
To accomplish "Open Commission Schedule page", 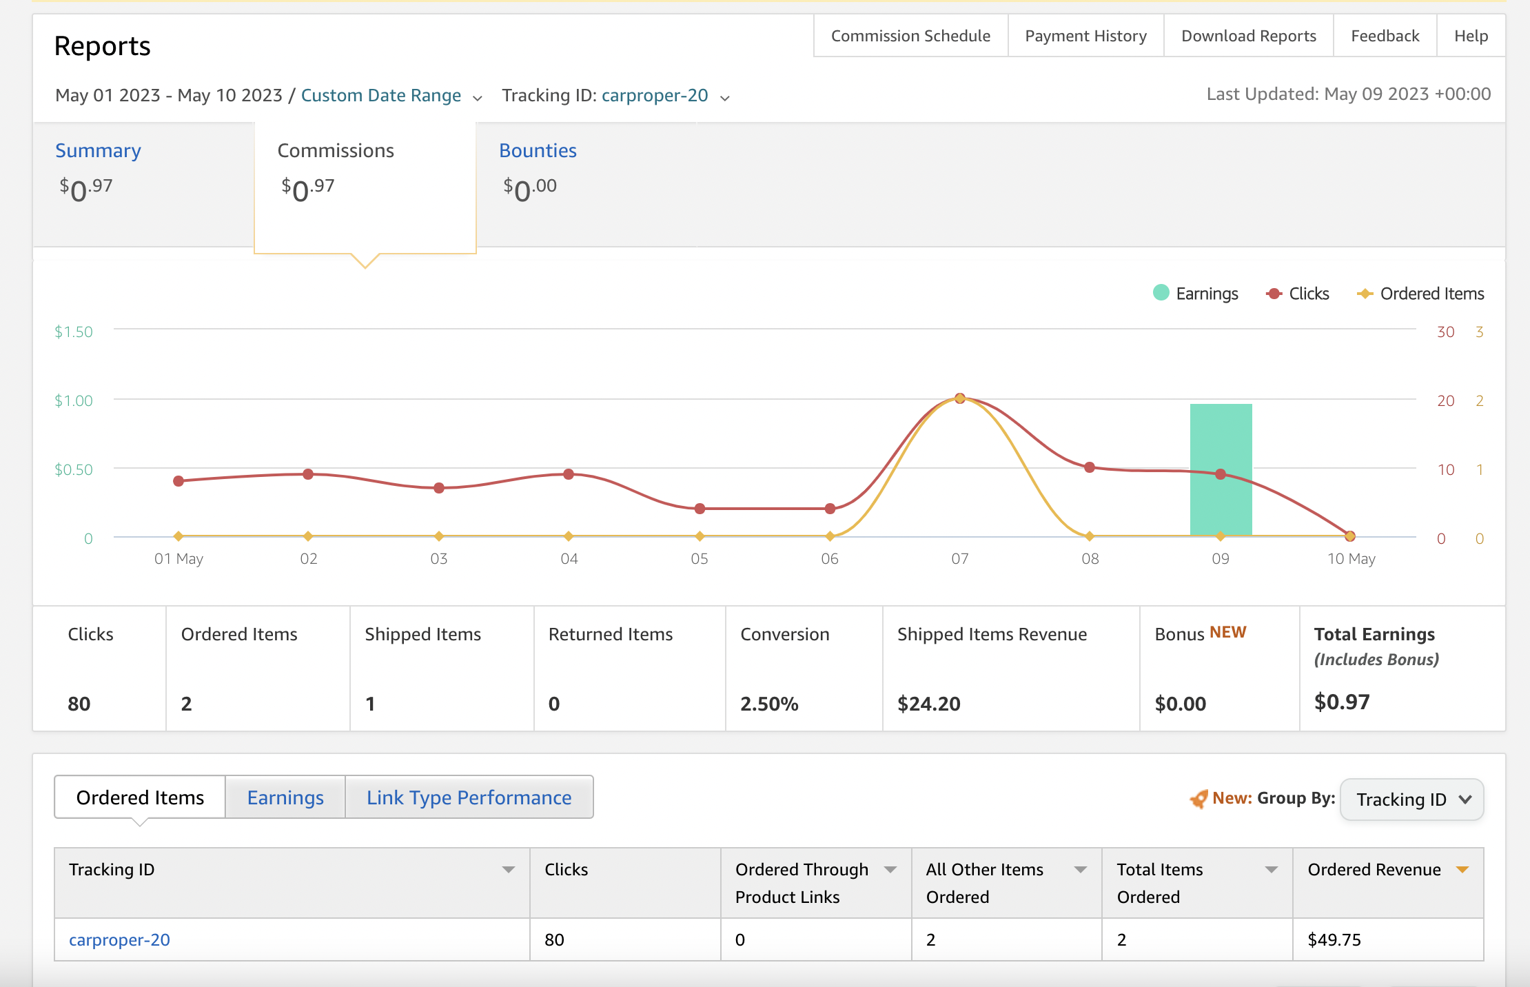I will pyautogui.click(x=910, y=36).
